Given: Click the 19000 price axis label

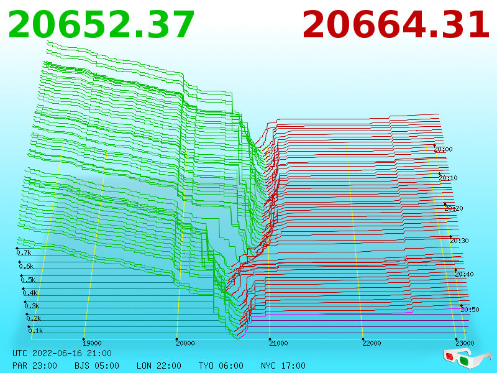Looking at the screenshot, I should (92, 343).
